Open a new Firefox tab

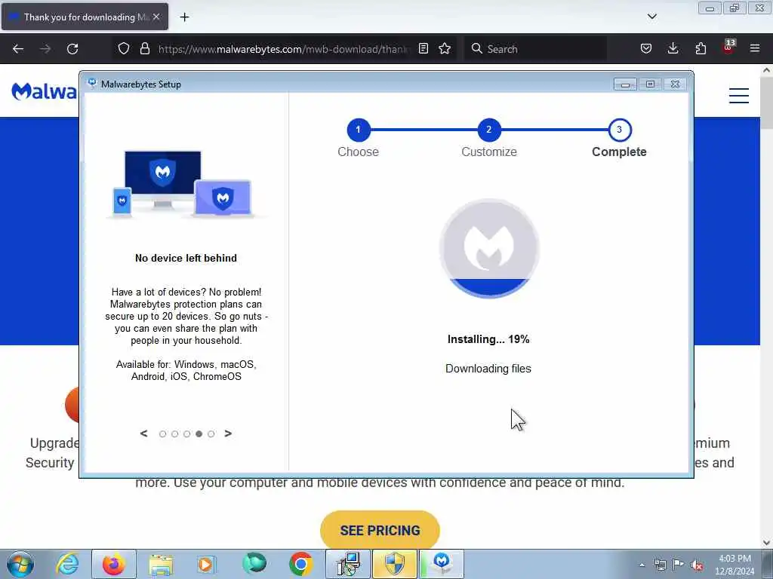(x=184, y=17)
